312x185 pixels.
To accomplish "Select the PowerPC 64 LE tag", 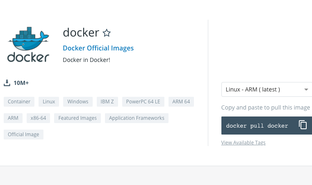I will click(x=143, y=102).
